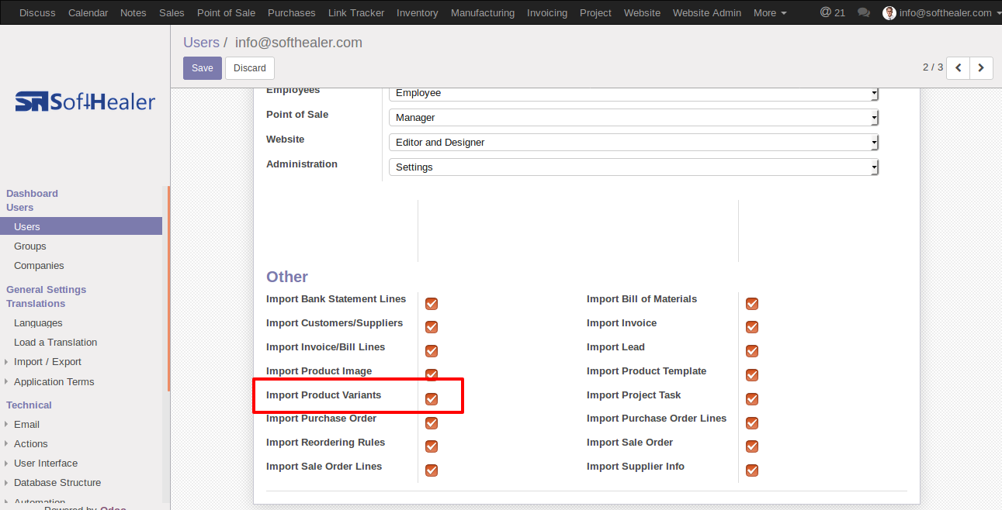This screenshot has height=510, width=1002.
Task: Open the Website menu
Action: point(643,12)
